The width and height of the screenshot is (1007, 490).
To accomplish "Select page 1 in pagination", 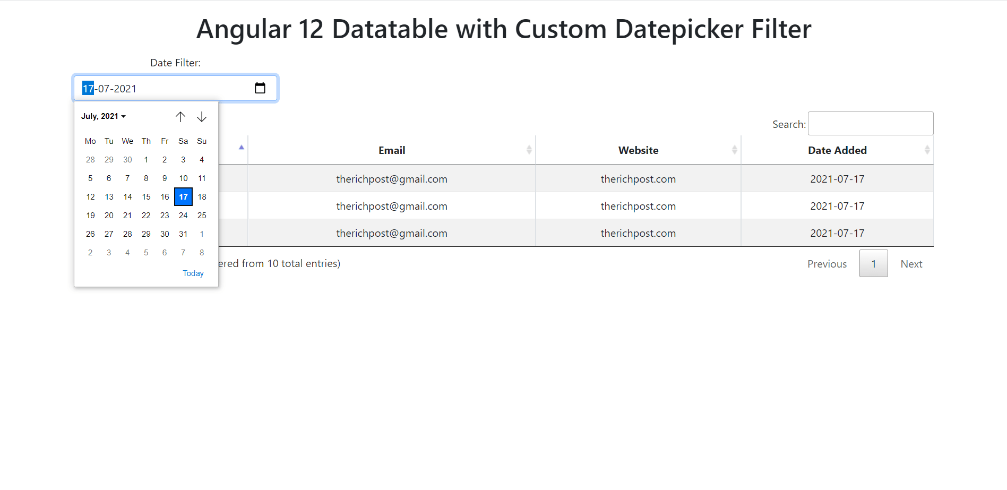I will [x=873, y=263].
